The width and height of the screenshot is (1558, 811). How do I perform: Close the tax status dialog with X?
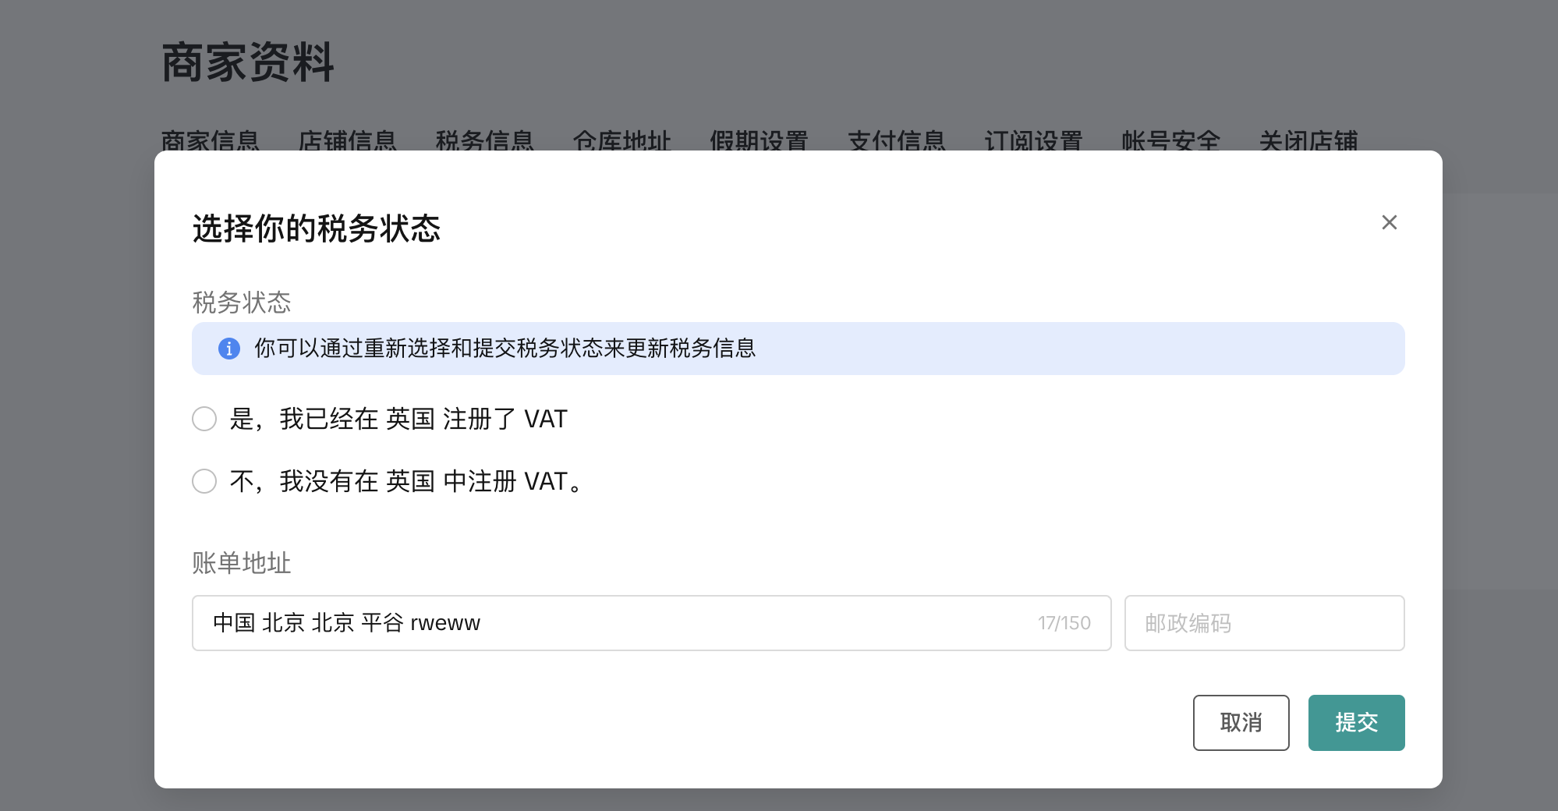[x=1389, y=222]
